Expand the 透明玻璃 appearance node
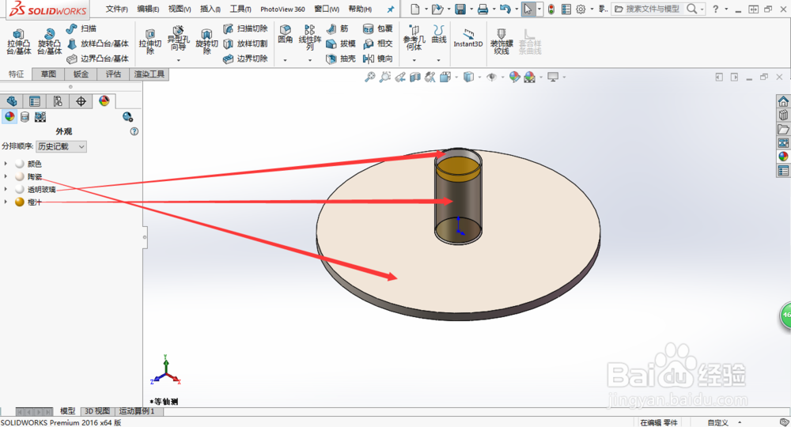 [x=6, y=189]
